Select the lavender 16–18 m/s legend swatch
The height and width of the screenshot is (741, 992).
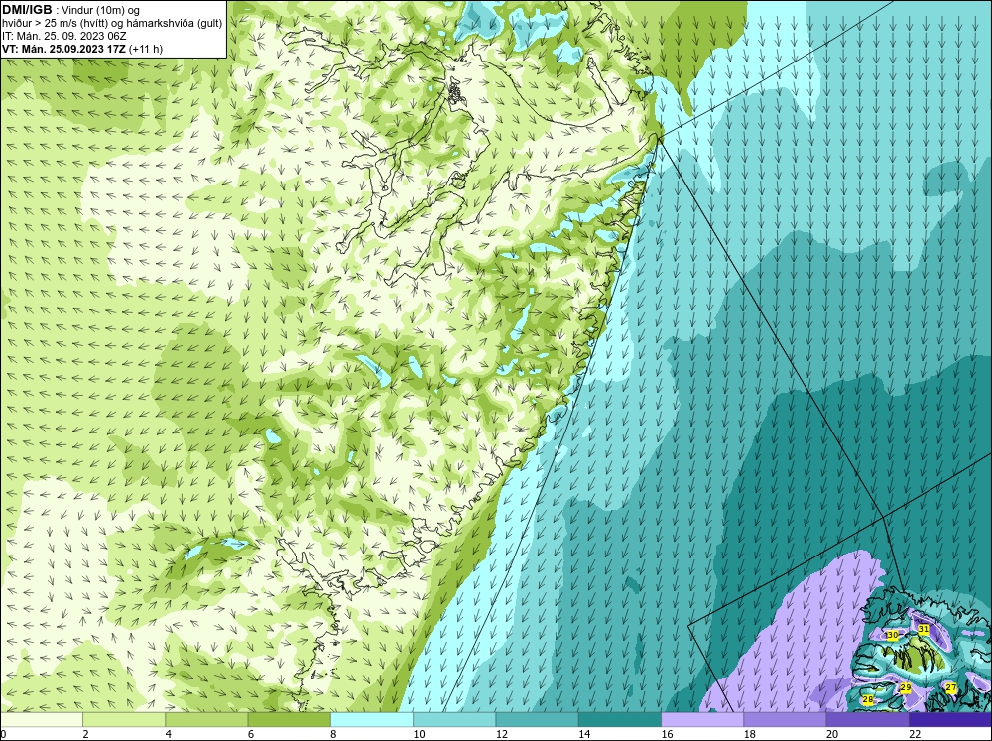point(702,719)
